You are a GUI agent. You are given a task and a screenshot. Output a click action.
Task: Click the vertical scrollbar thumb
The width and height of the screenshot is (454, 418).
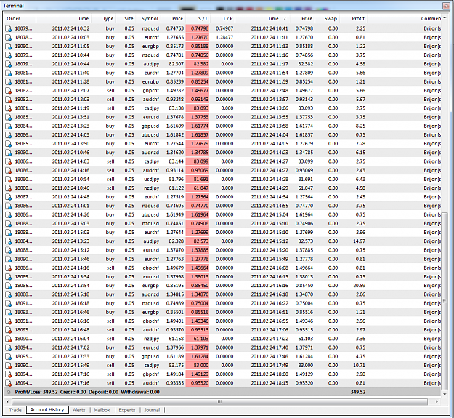pos(445,301)
